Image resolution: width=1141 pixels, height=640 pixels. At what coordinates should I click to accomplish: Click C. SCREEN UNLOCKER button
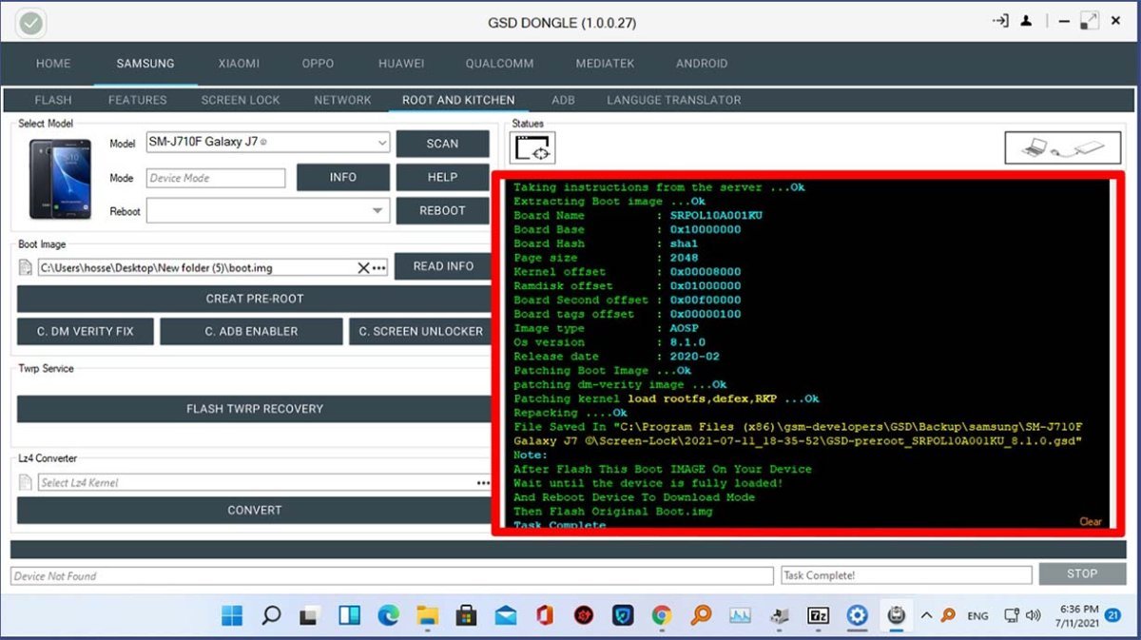click(421, 332)
